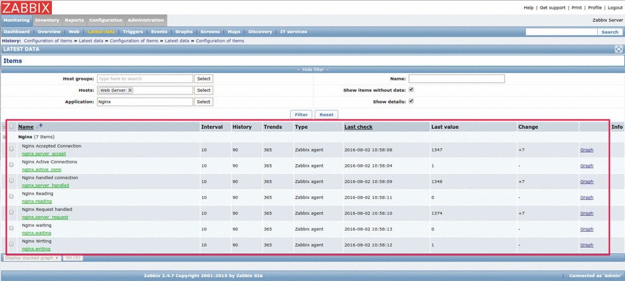Open the Reports menu
625x281 pixels.
[x=74, y=21]
